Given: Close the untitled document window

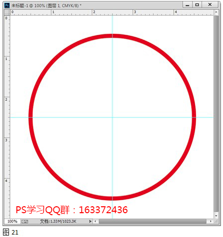Looking at the screenshot, I should pyautogui.click(x=210, y=5).
